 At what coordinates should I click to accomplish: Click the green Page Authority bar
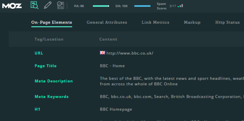[101, 6]
